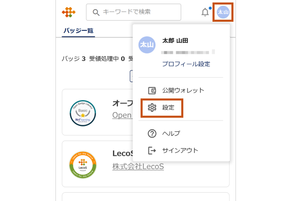The width and height of the screenshot is (291, 201).
Task: Click the large 太山 avatar in menu
Action: coord(147,45)
